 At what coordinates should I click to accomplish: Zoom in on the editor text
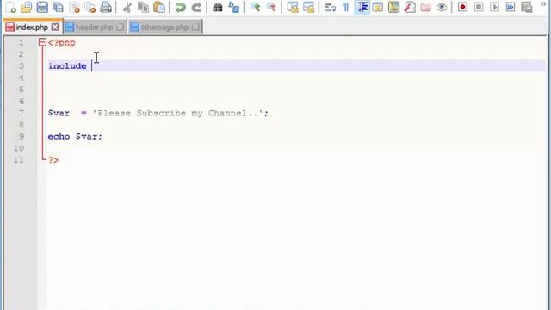[x=255, y=7]
